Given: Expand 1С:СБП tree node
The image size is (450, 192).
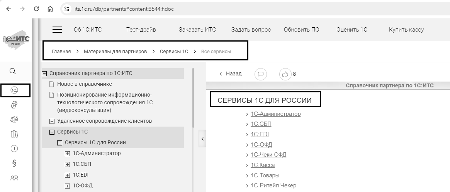Looking at the screenshot, I should (x=68, y=164).
